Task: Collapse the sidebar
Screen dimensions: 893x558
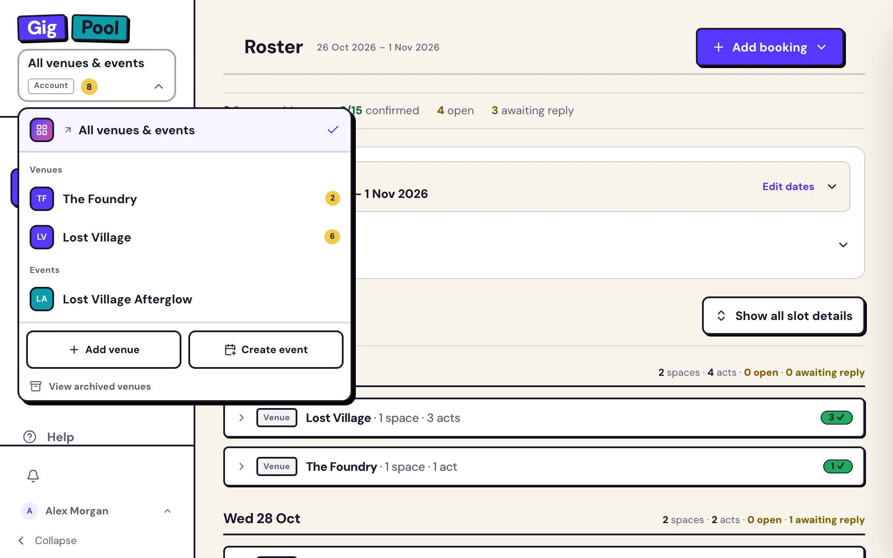Action: (47, 541)
